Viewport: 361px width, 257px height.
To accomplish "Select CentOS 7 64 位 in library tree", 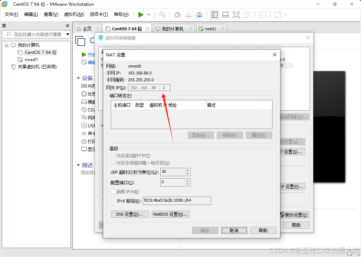I will pyautogui.click(x=41, y=52).
